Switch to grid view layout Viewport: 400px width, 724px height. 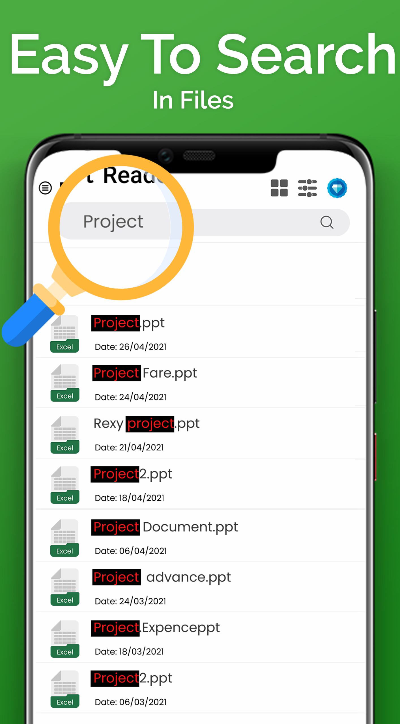[x=279, y=188]
